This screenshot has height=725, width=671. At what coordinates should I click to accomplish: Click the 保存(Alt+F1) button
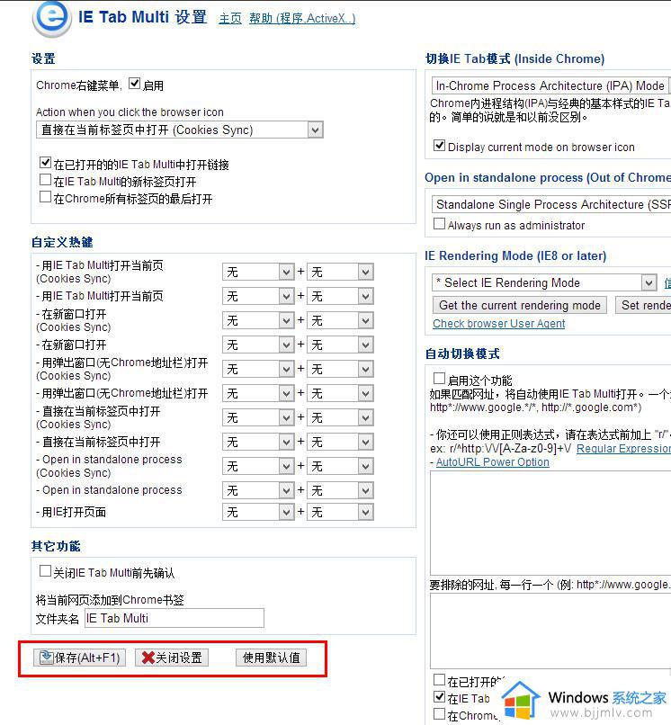(79, 658)
